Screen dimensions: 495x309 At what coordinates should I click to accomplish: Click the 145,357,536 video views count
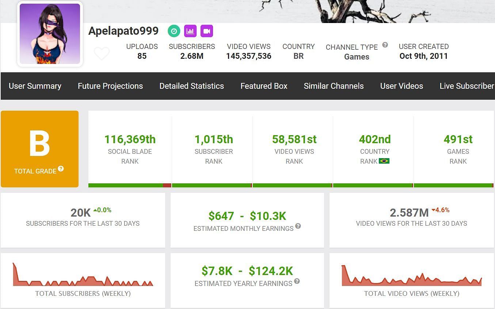[249, 56]
